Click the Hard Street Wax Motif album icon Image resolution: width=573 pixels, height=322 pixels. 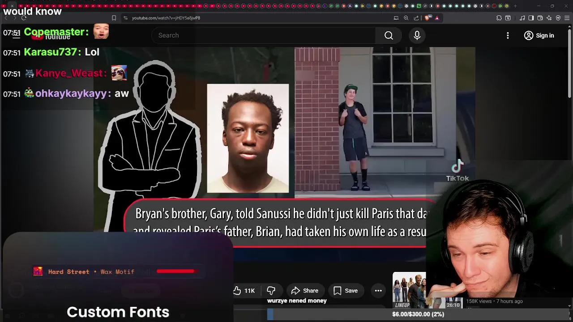38,271
